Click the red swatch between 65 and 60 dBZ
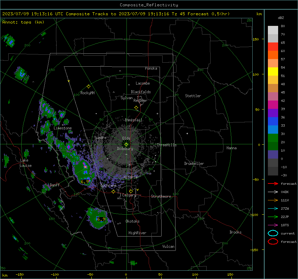The image size is (298, 279). point(273,47)
